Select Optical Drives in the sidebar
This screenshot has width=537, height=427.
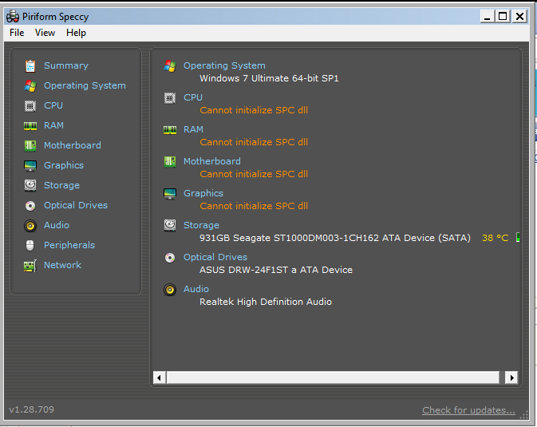[x=76, y=205]
